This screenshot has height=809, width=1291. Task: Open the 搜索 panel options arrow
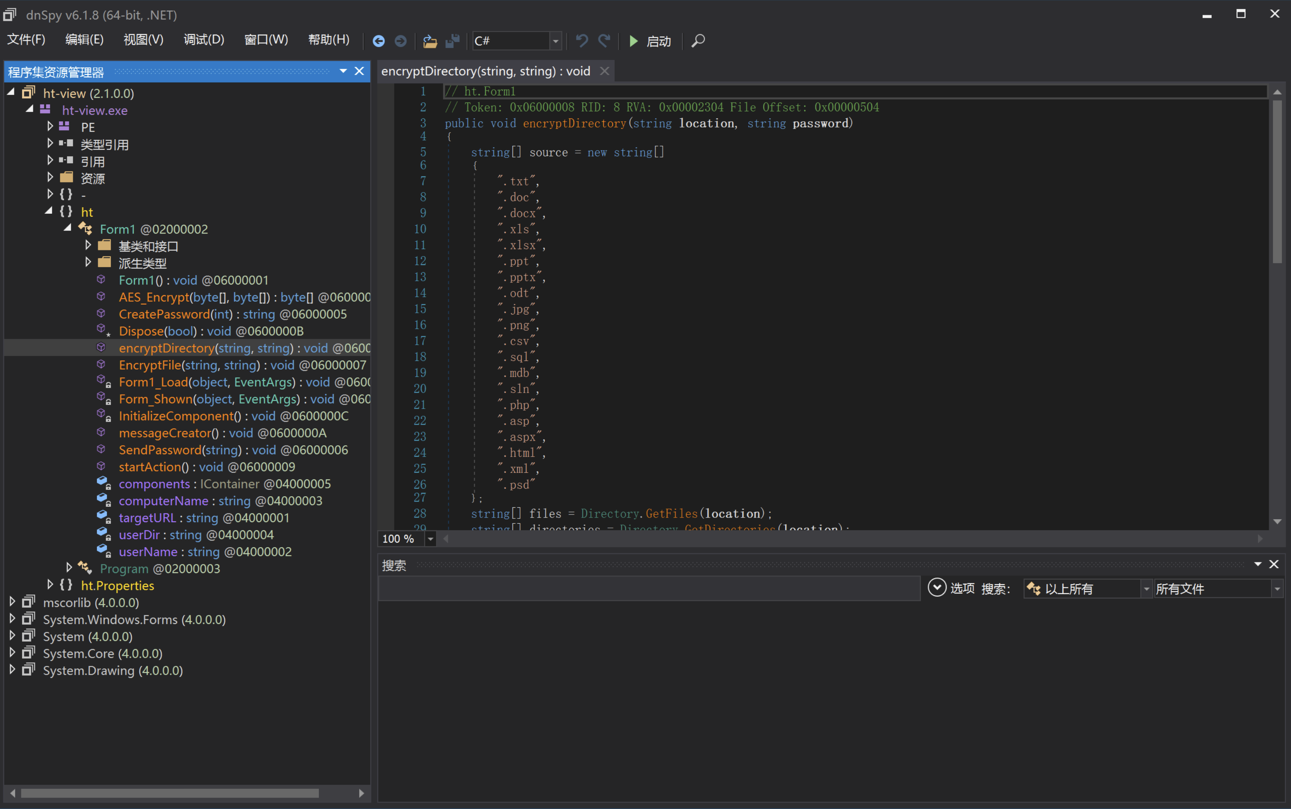1258,564
